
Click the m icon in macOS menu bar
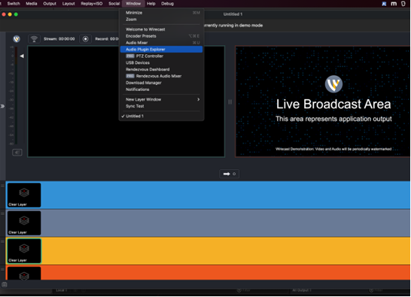pyautogui.click(x=394, y=4)
